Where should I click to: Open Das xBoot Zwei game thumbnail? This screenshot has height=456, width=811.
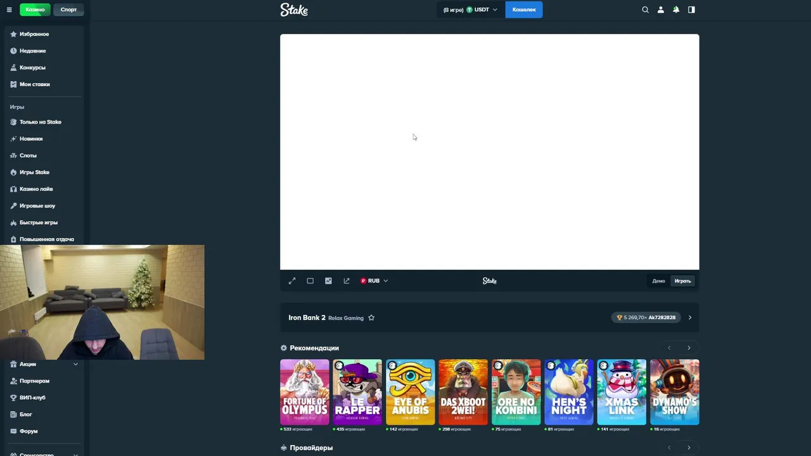tap(463, 392)
